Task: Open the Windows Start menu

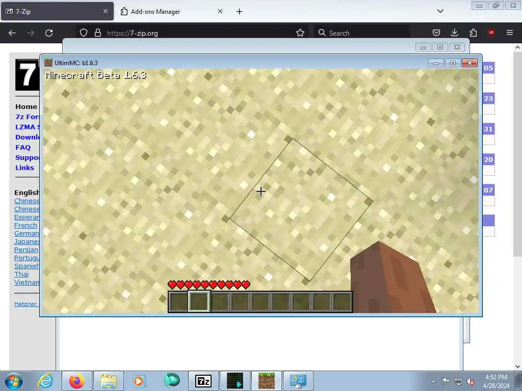Action: (x=14, y=381)
